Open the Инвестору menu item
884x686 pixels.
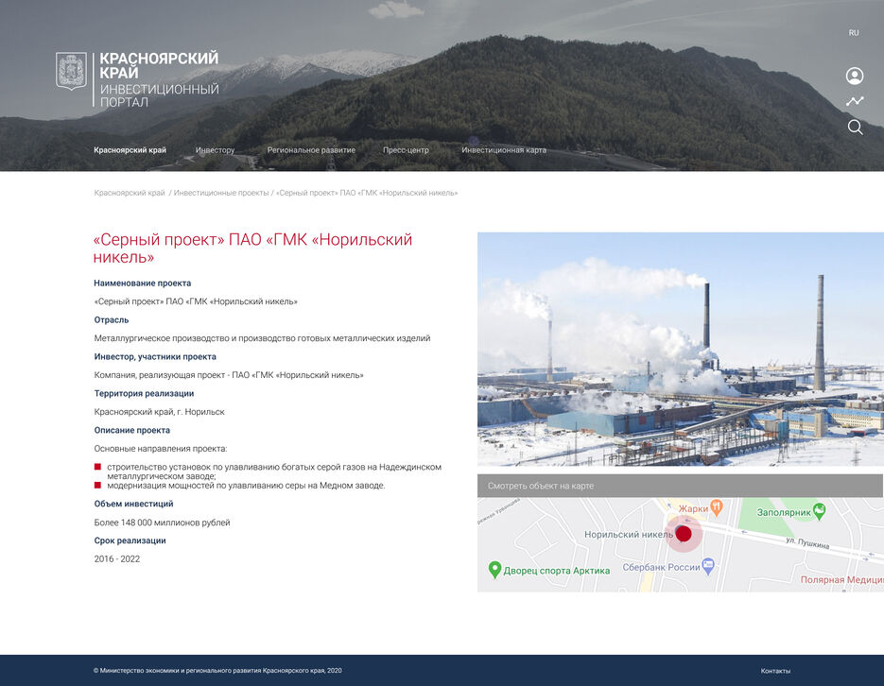click(215, 150)
